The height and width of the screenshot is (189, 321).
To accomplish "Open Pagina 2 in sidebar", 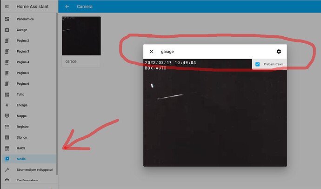I will [29, 40].
